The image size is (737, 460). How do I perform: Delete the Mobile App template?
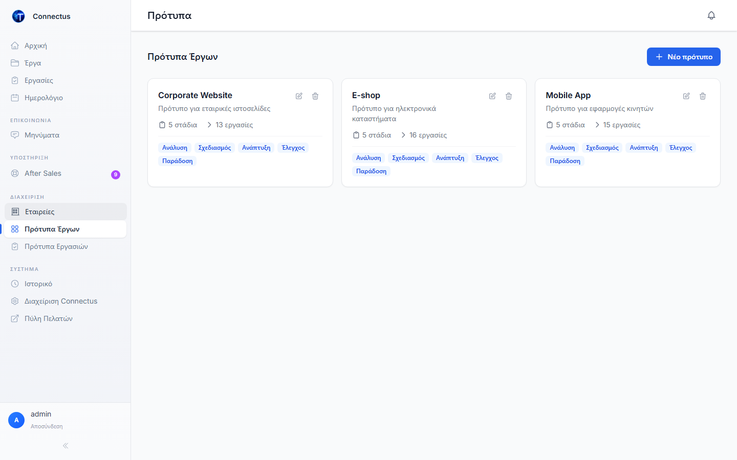pos(703,96)
